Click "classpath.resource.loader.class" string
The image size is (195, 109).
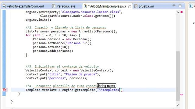[x=90, y=12]
